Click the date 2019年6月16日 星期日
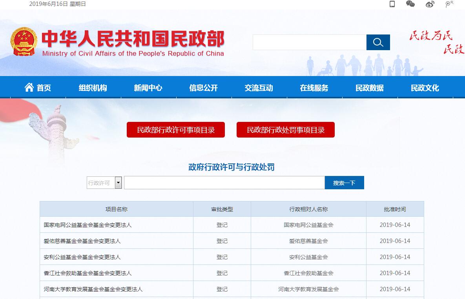The width and height of the screenshot is (465, 299). pyautogui.click(x=58, y=4)
